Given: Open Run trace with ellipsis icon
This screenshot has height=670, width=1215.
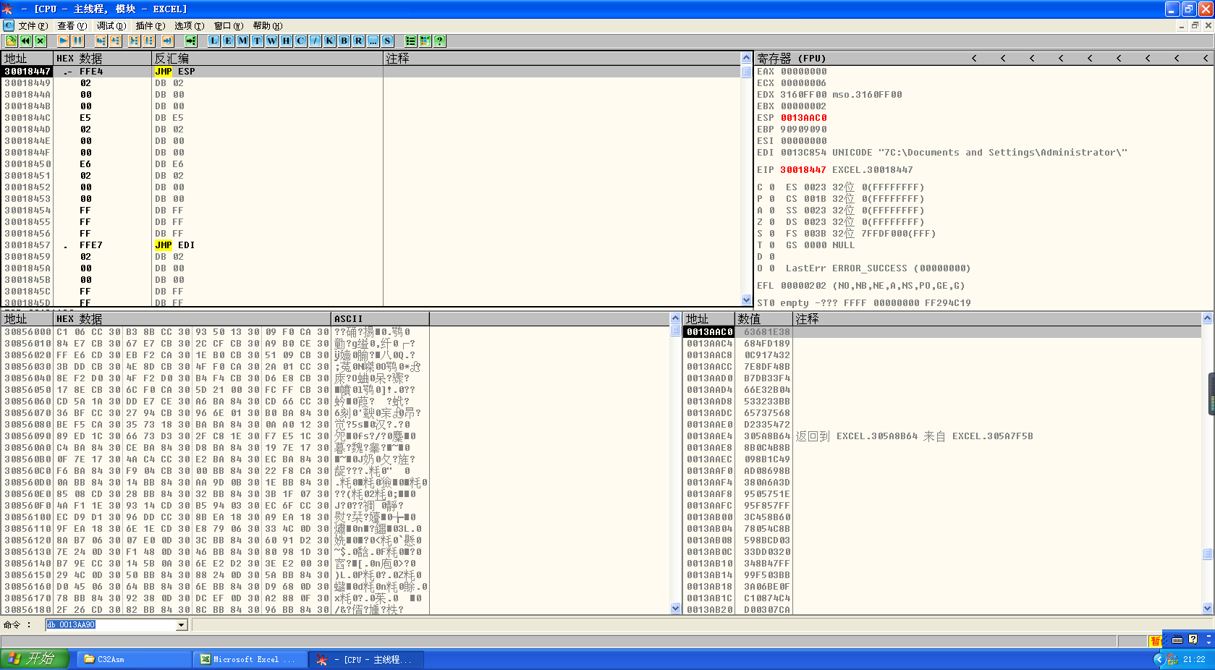Looking at the screenshot, I should pyautogui.click(x=373, y=41).
